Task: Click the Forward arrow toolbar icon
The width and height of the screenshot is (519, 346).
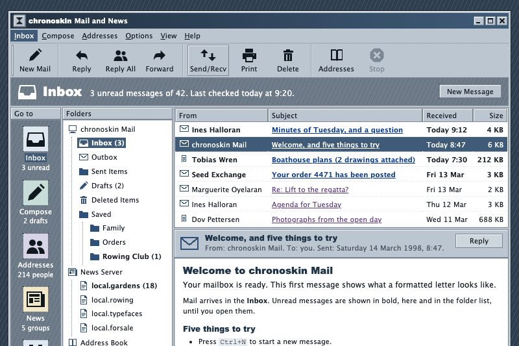Action: [x=160, y=55]
